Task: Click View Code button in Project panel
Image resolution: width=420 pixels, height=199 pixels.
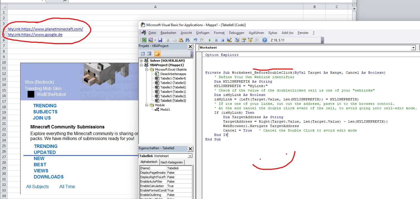Action: pos(143,54)
